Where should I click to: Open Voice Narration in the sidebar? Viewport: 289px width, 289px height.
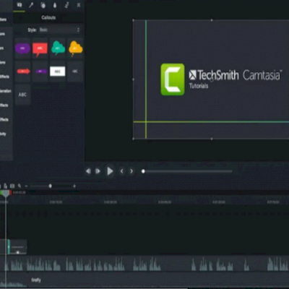[x=6, y=91]
